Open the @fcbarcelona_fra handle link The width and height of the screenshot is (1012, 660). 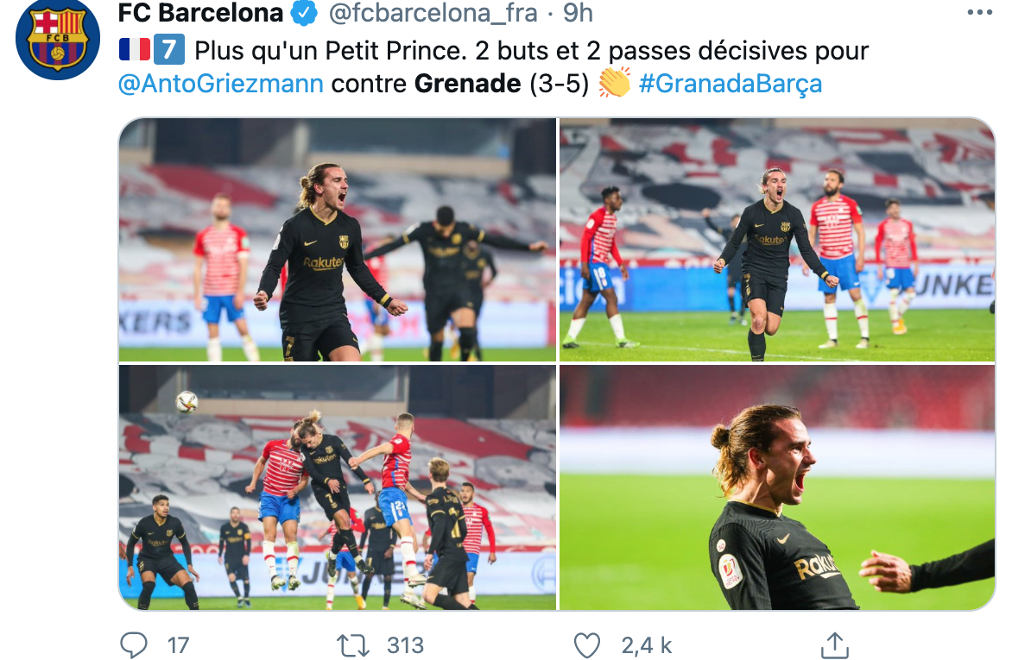coord(433,13)
